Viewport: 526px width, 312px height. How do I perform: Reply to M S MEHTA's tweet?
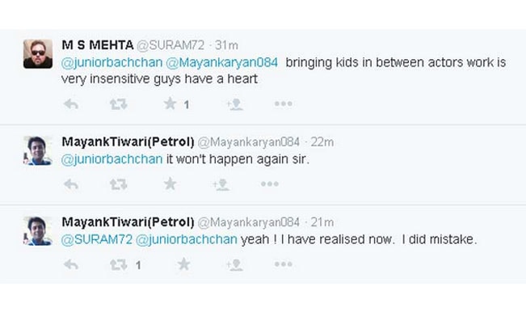click(71, 104)
